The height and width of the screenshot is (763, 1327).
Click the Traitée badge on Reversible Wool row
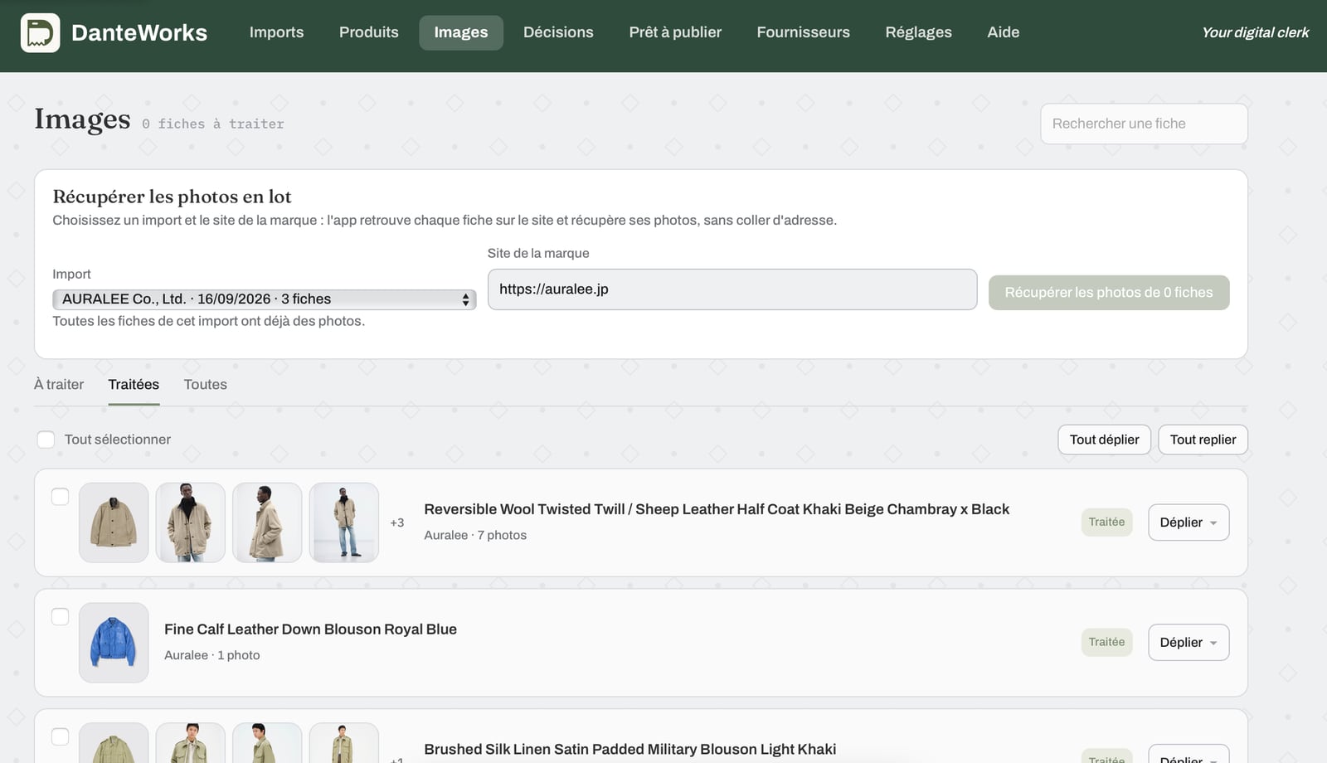click(1106, 522)
